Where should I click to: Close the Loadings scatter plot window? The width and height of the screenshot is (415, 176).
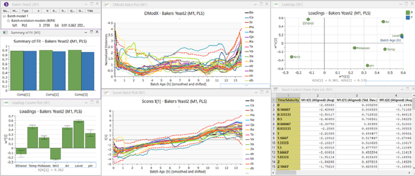click(x=411, y=4)
